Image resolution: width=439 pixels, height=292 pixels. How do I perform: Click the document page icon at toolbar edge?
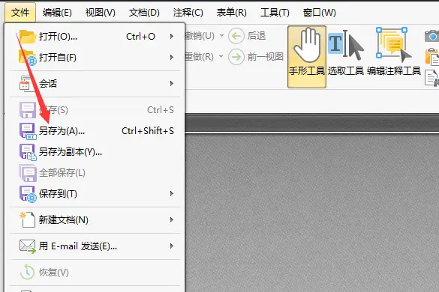[431, 78]
